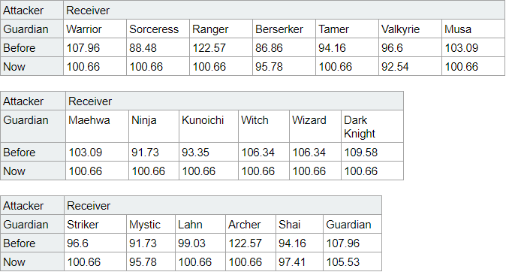
Task: Click the Guardian receiver Now value 105.53
Action: coord(352,261)
